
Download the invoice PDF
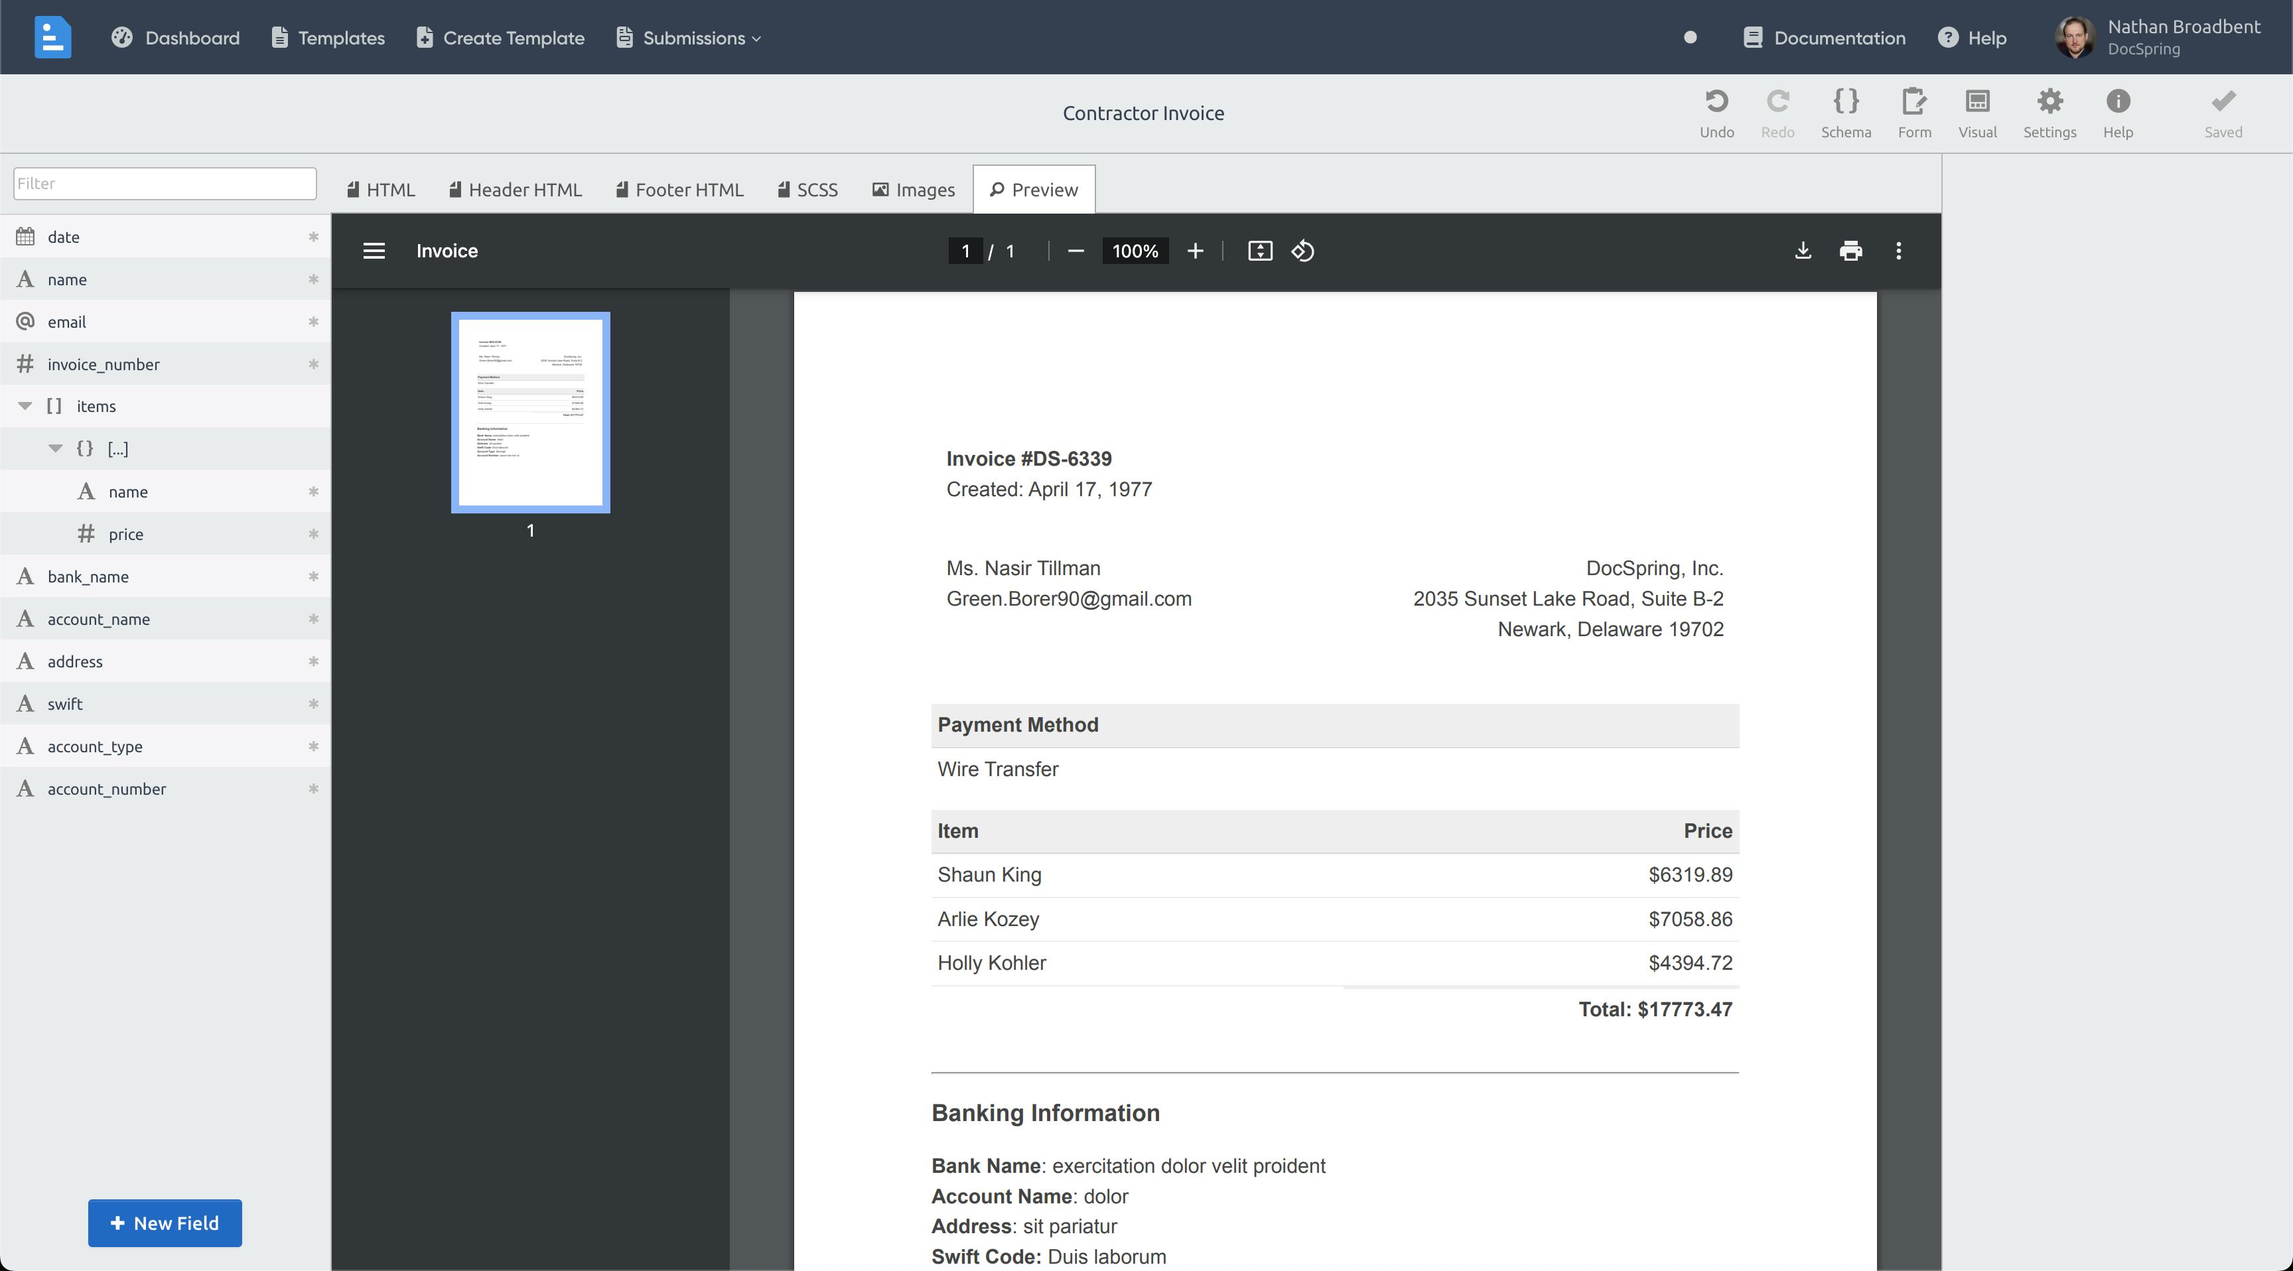1803,251
